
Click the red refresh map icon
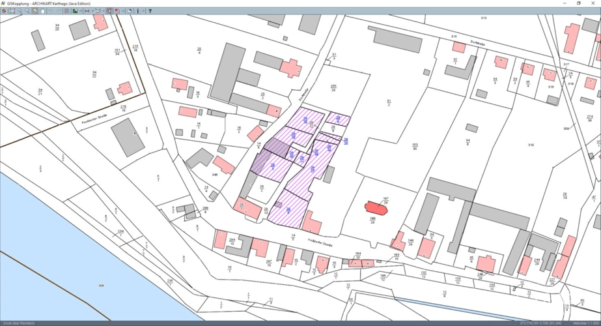[x=4, y=11]
